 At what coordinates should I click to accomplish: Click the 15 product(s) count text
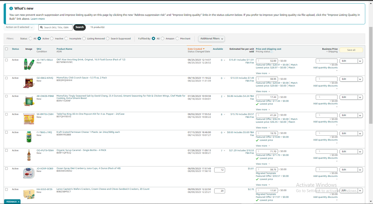tap(97, 27)
